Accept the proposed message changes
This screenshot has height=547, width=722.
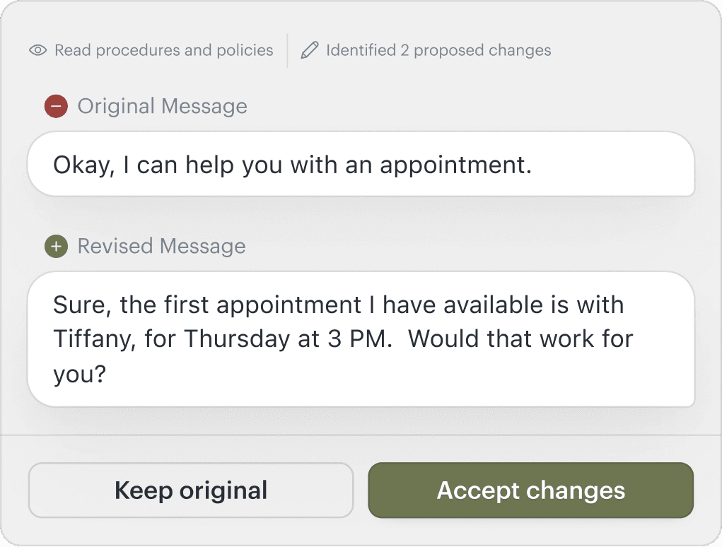pyautogui.click(x=530, y=490)
